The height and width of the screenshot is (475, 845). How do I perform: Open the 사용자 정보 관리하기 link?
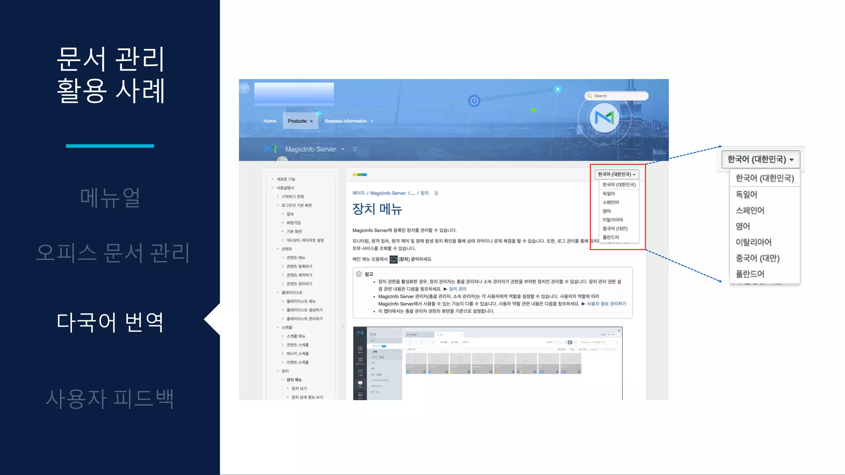coord(606,304)
